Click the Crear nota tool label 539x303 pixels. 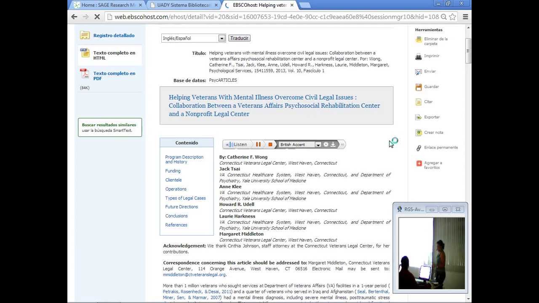click(x=433, y=133)
